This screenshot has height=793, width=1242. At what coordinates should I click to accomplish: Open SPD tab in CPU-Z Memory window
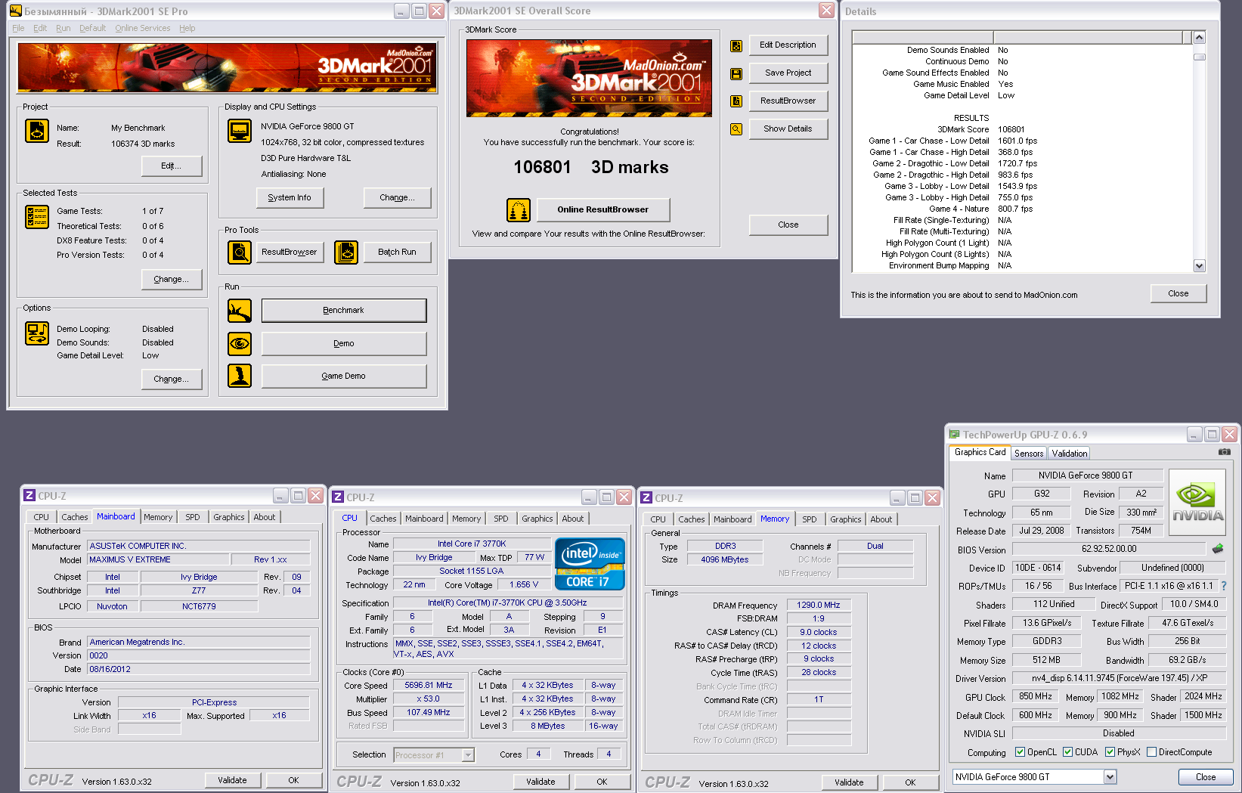[810, 519]
